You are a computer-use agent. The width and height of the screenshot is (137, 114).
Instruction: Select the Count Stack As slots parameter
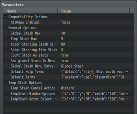pos(29,55)
